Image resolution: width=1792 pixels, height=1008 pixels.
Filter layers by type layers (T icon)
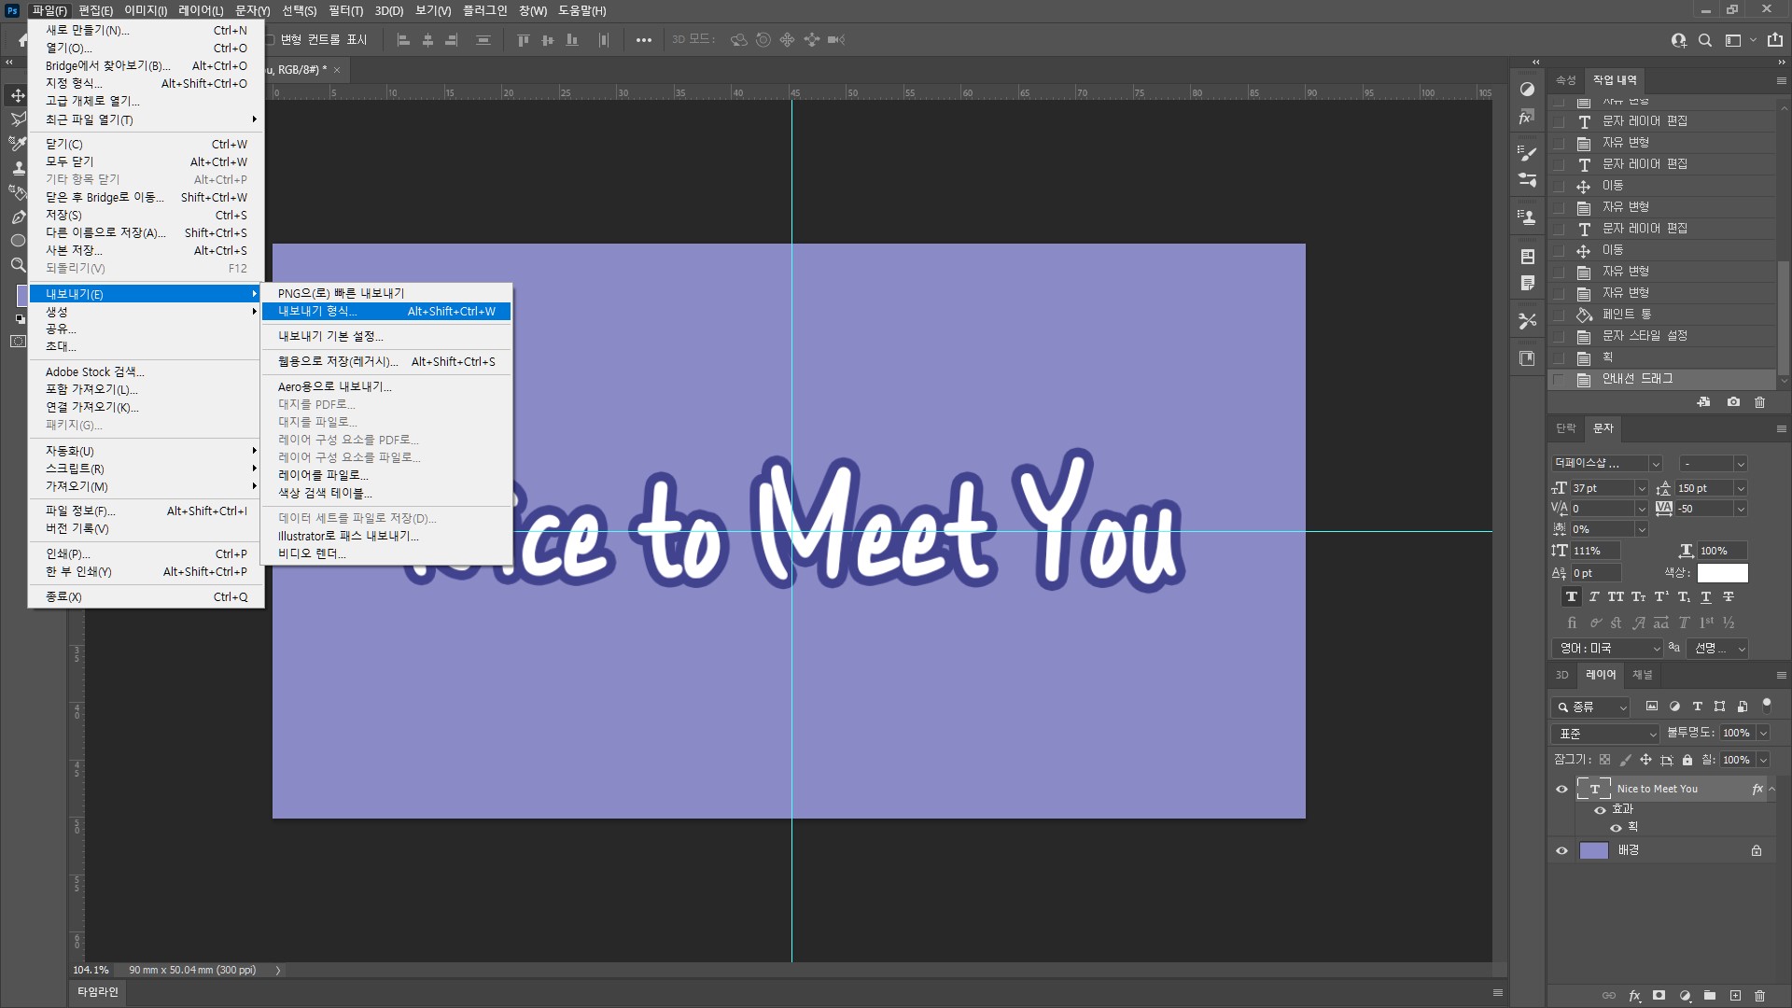(1698, 707)
